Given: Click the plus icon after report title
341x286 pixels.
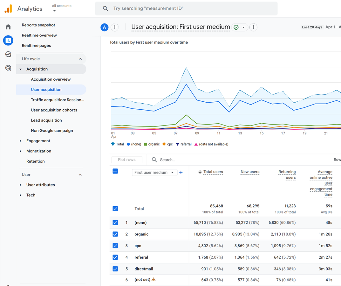Looking at the screenshot, I should pyautogui.click(x=253, y=27).
